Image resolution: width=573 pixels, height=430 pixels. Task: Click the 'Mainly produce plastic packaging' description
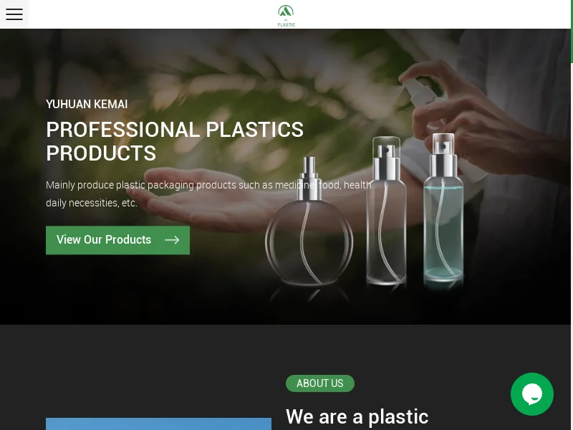(208, 193)
